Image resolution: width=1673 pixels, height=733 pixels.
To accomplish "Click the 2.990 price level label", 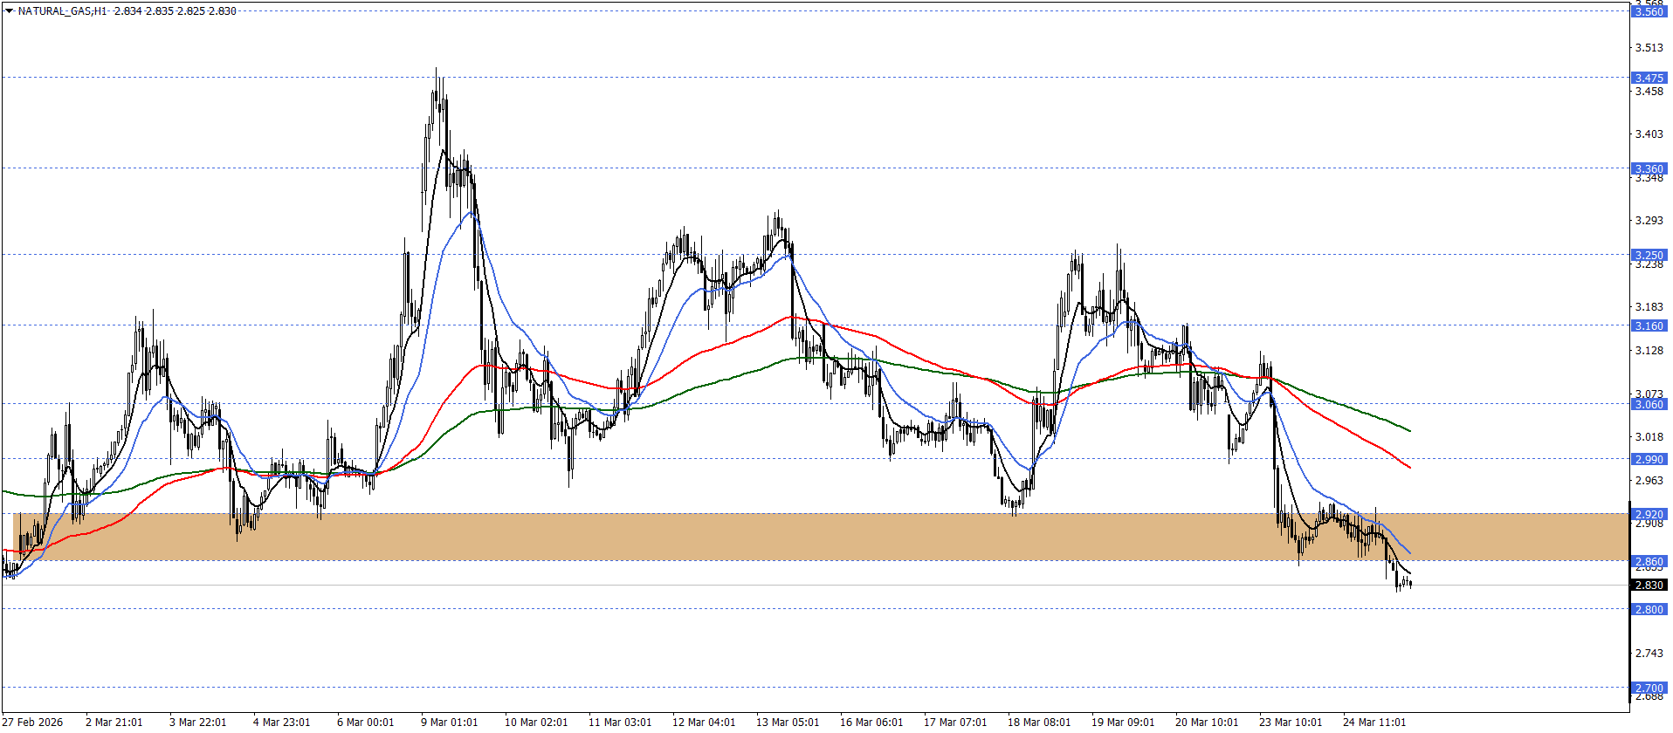I will click(x=1649, y=459).
